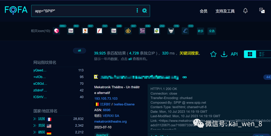Filter by fingerprint +vIOb…
This screenshot has height=136, width=271.
pos(39,77)
